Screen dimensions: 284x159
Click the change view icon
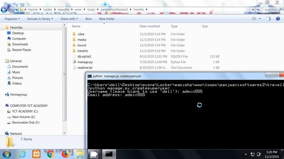point(254,19)
